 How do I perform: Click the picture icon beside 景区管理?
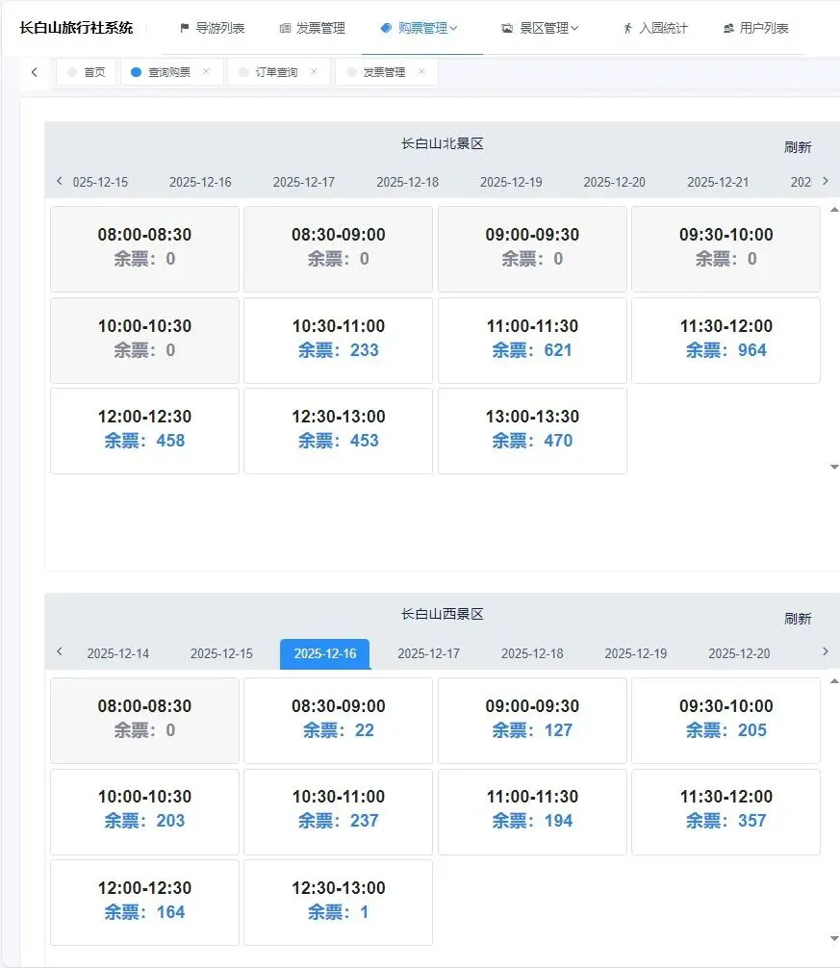click(507, 29)
